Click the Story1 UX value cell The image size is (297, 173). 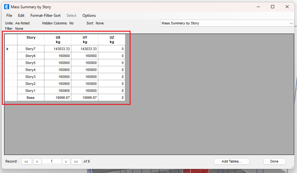pos(58,91)
